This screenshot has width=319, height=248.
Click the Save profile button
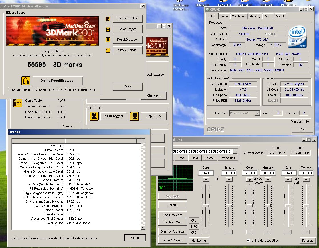181,158
